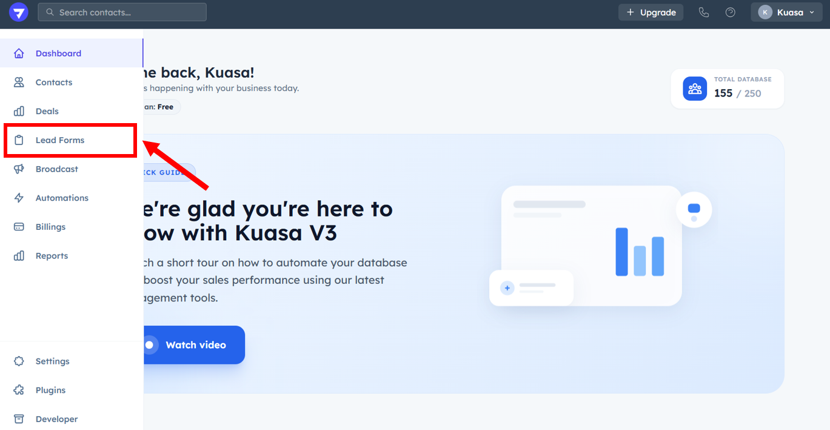
Task: Click the Kuasa logo icon
Action: pyautogui.click(x=19, y=12)
